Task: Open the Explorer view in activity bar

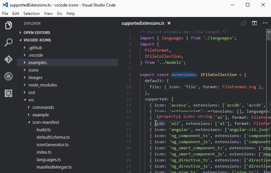Action: point(8,25)
